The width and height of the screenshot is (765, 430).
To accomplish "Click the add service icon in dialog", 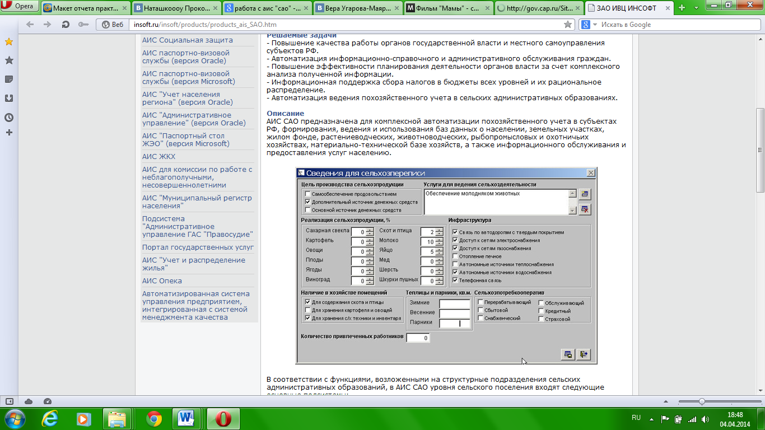I will (x=585, y=194).
